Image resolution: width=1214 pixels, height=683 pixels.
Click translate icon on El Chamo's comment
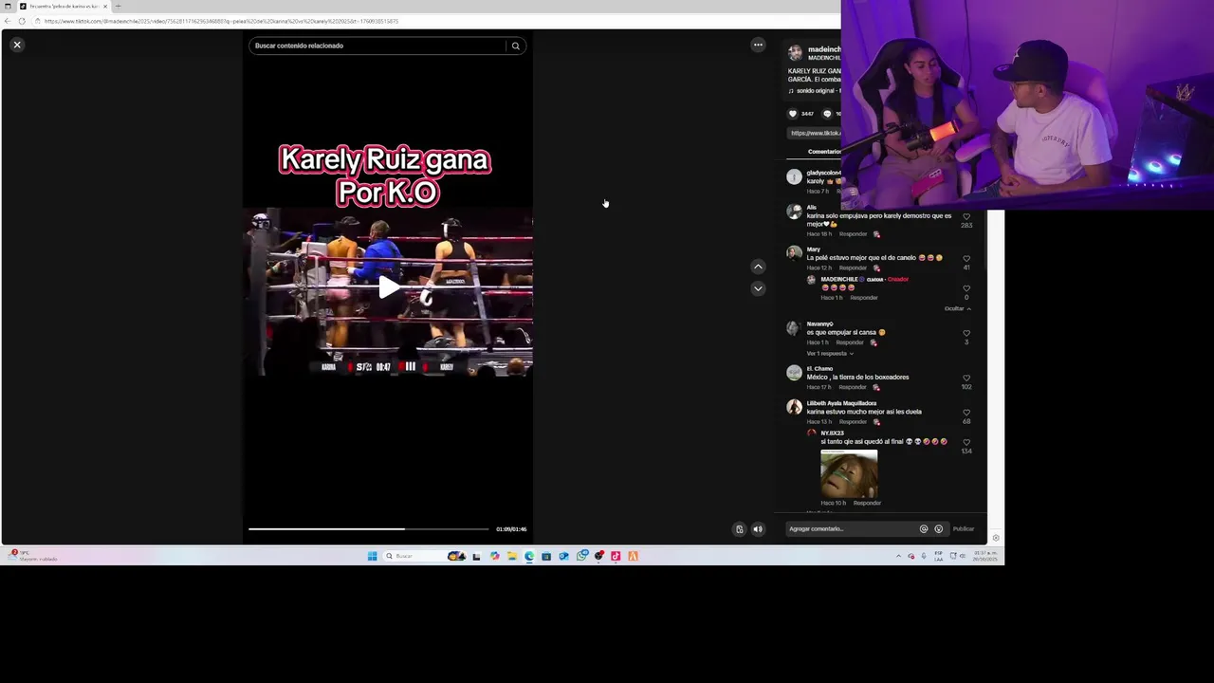pyautogui.click(x=876, y=387)
